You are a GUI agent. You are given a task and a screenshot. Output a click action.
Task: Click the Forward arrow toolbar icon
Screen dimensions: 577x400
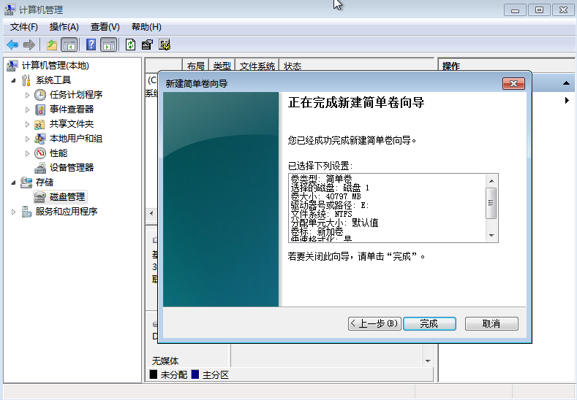point(29,45)
